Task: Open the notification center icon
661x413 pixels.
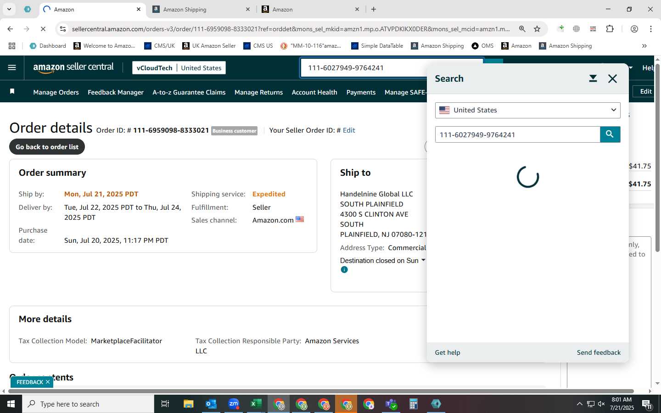Action: [x=647, y=404]
